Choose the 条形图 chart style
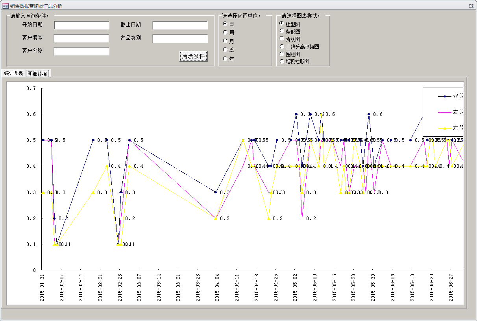 [282, 31]
